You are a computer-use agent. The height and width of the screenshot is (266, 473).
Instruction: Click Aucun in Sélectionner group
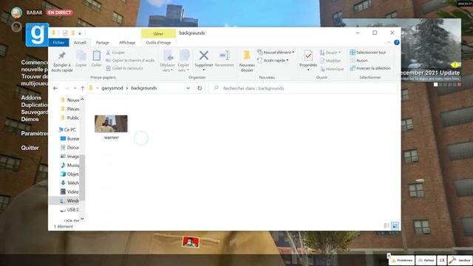(x=358, y=61)
